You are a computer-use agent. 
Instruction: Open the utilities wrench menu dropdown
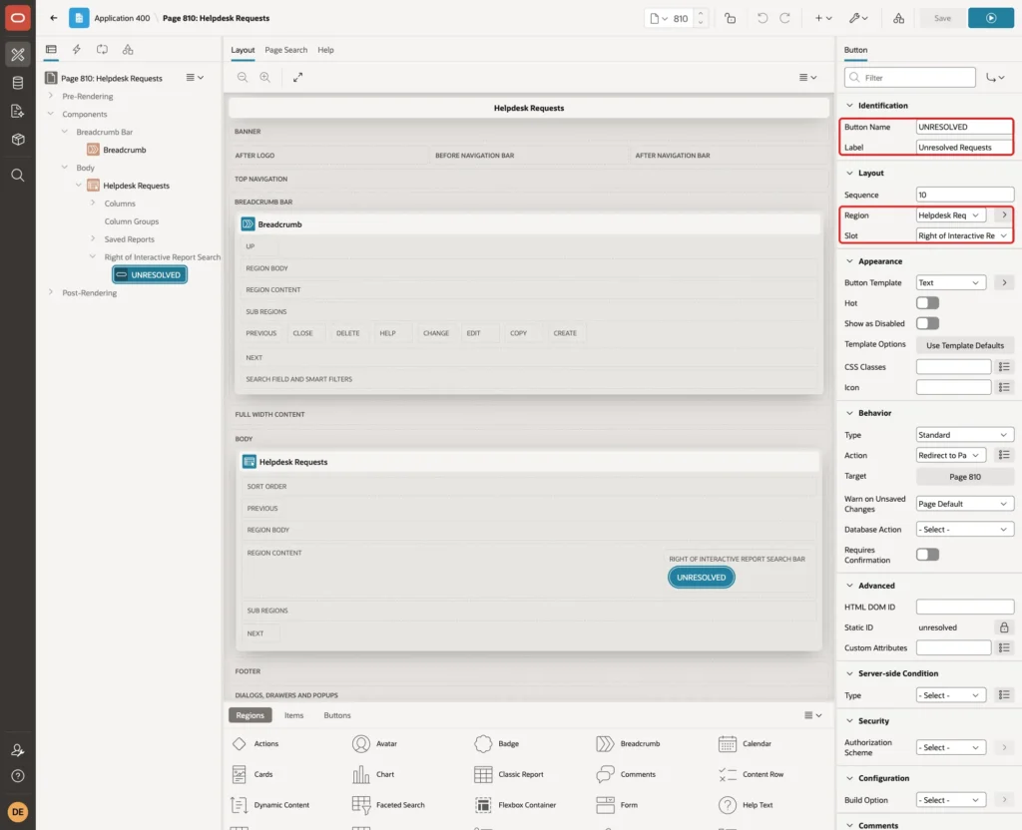click(858, 18)
